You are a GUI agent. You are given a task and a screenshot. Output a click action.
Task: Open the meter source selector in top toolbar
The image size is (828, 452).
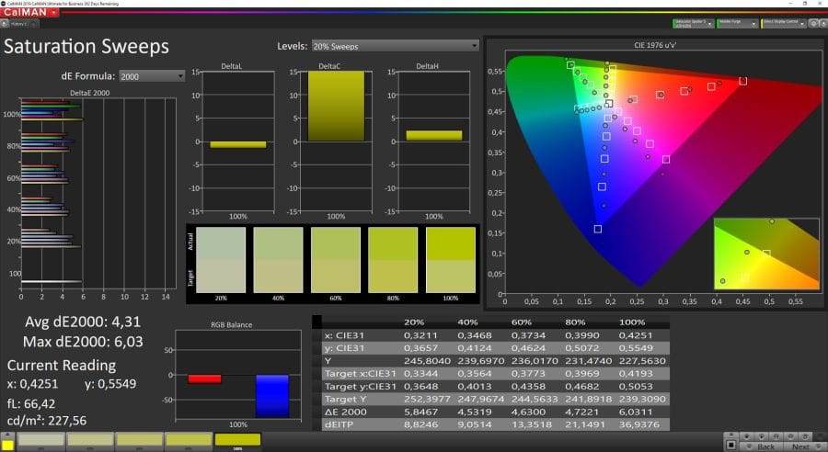click(x=693, y=21)
